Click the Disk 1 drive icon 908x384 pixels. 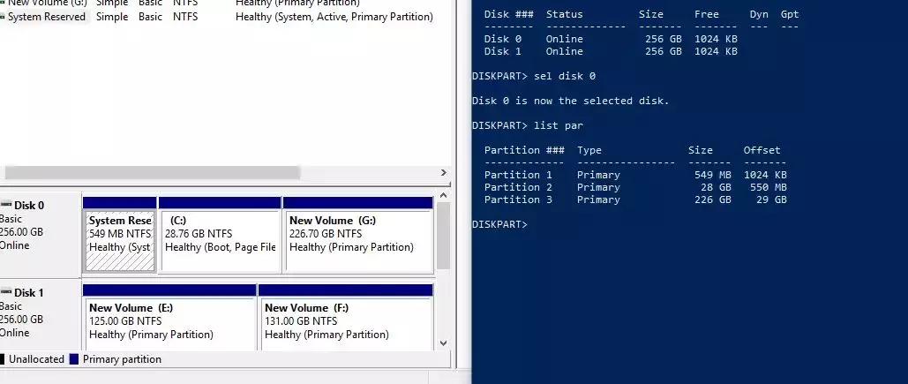pos(5,292)
